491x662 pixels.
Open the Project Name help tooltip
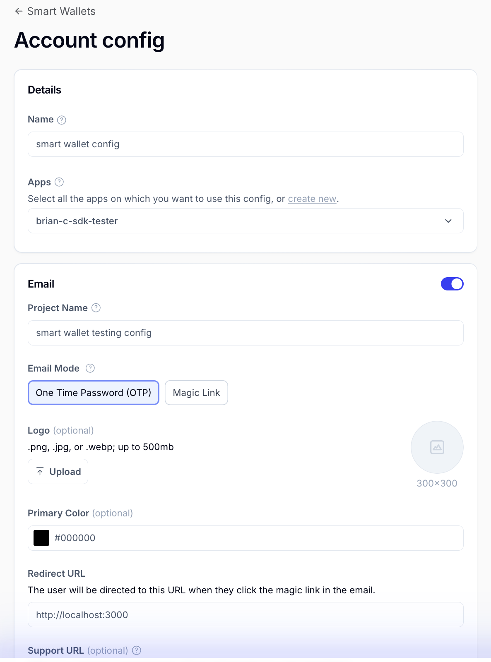point(96,308)
